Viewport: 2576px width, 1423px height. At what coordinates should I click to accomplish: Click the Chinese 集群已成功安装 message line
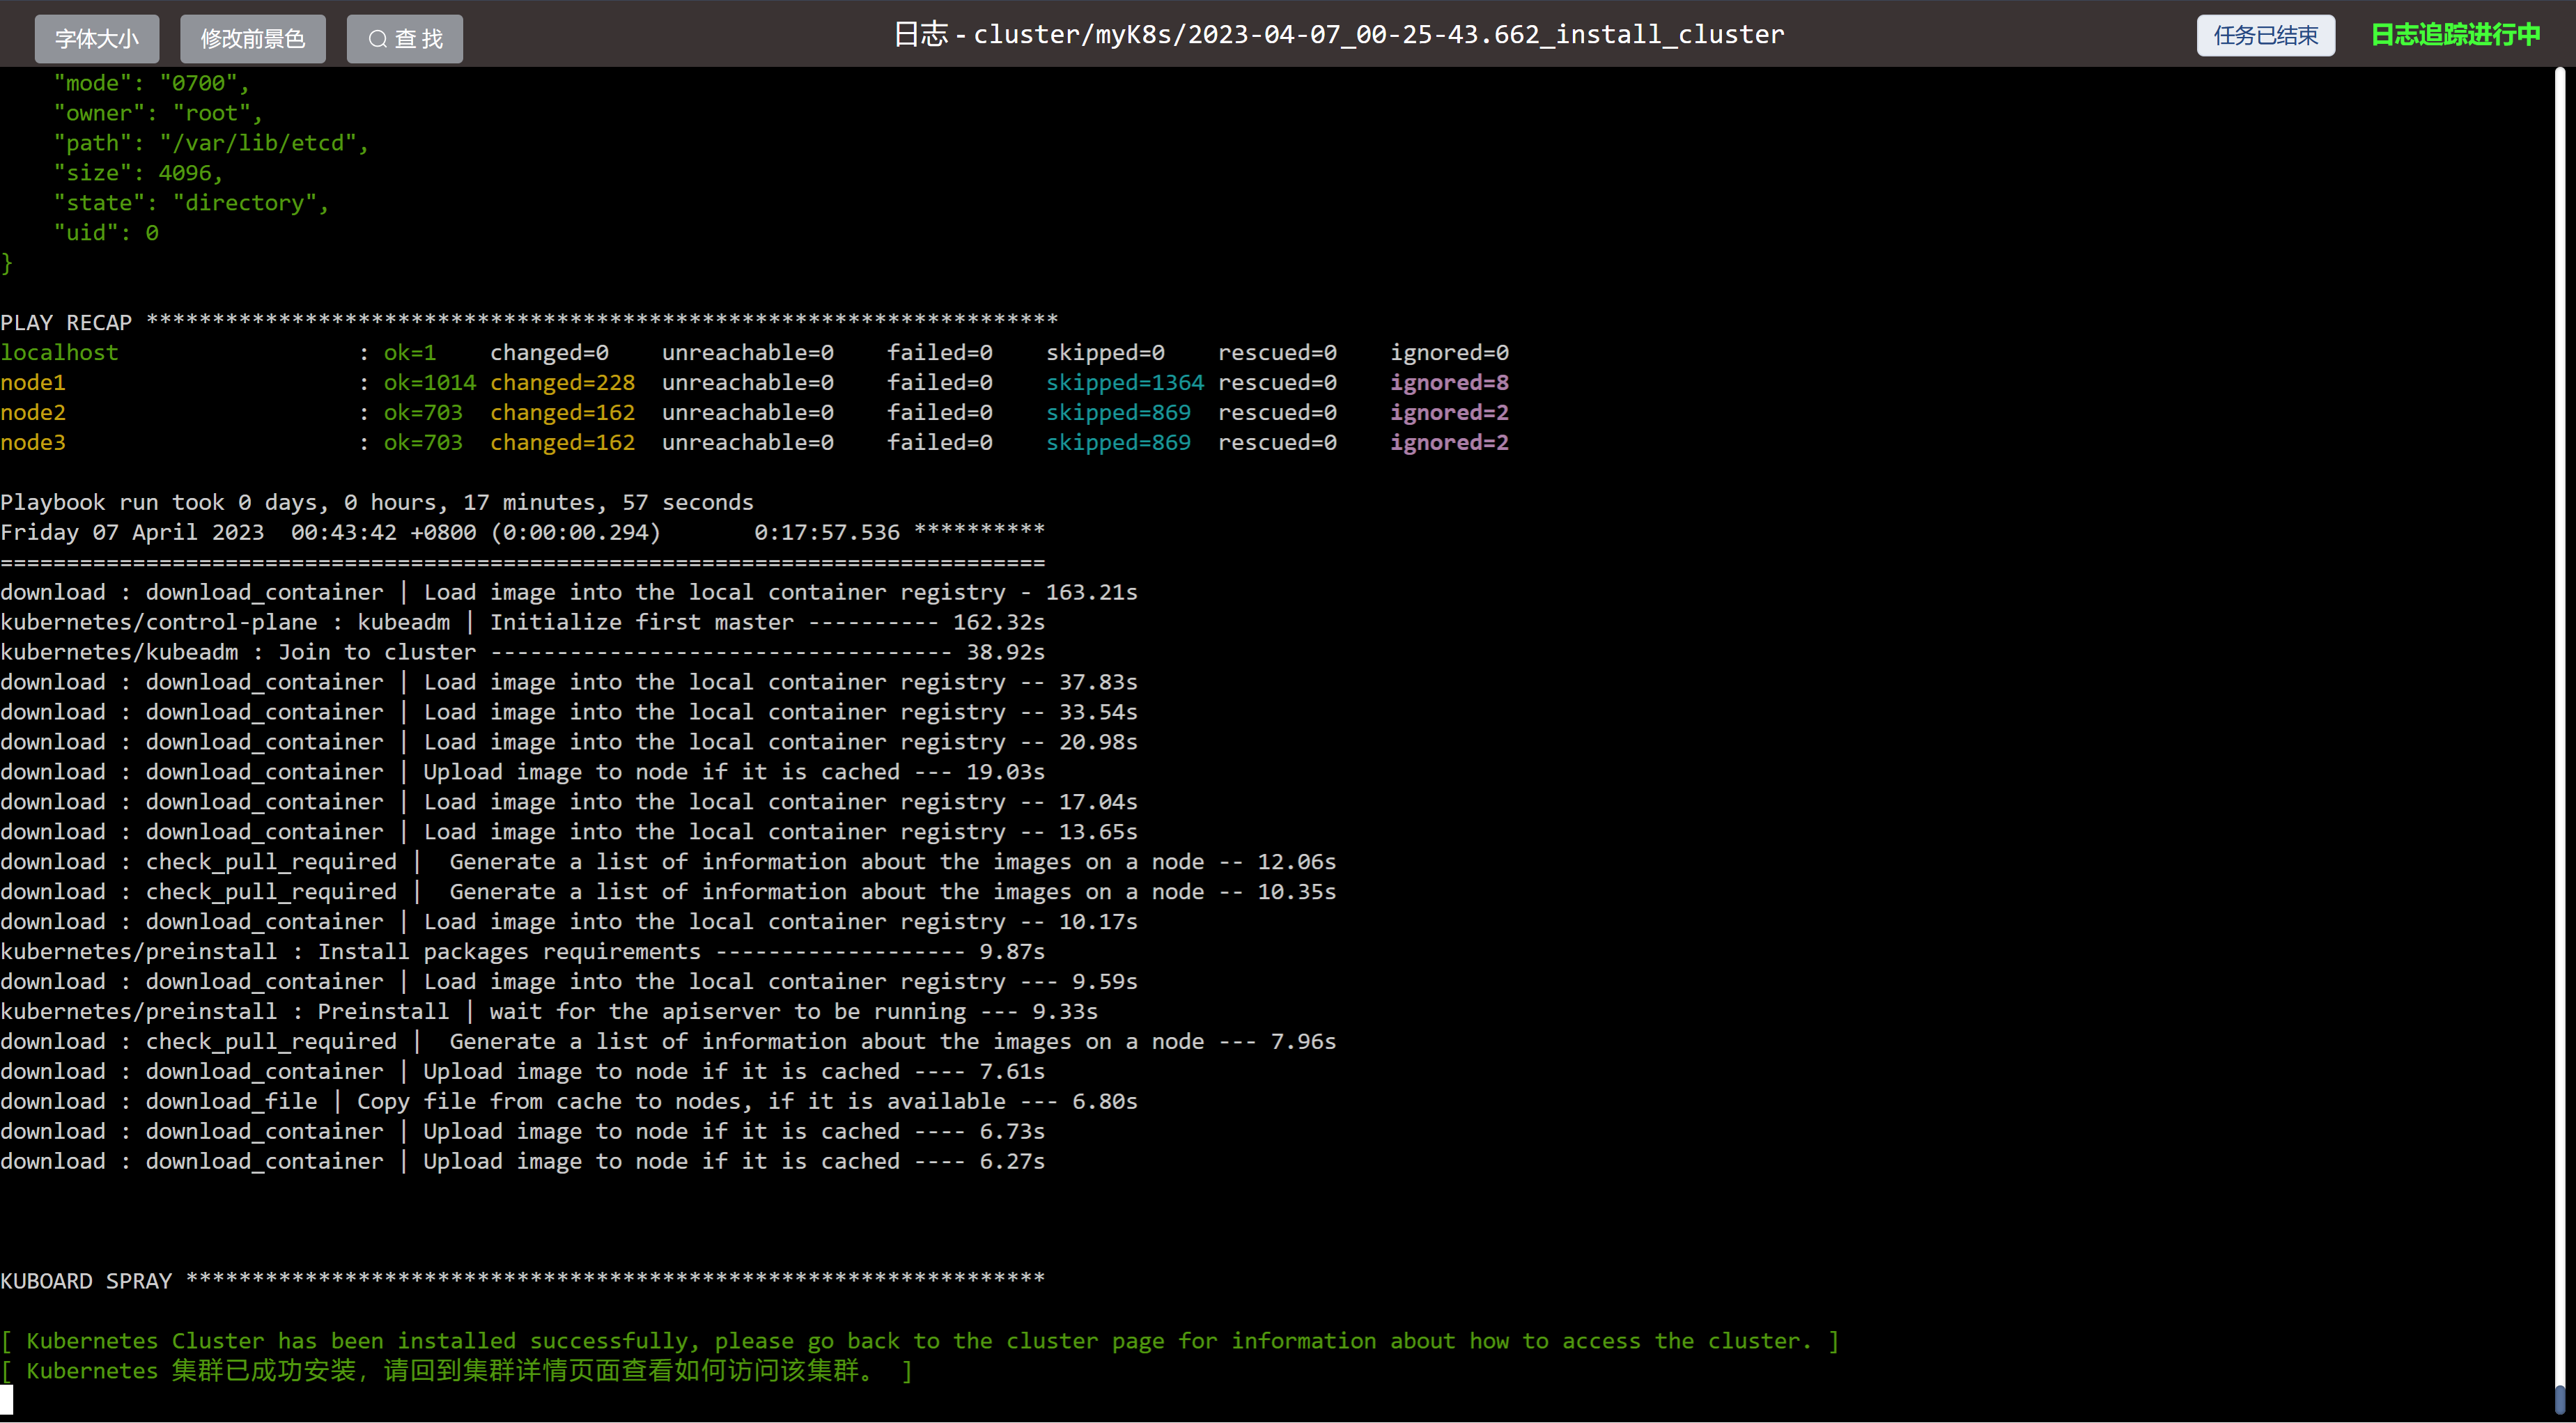(456, 1370)
